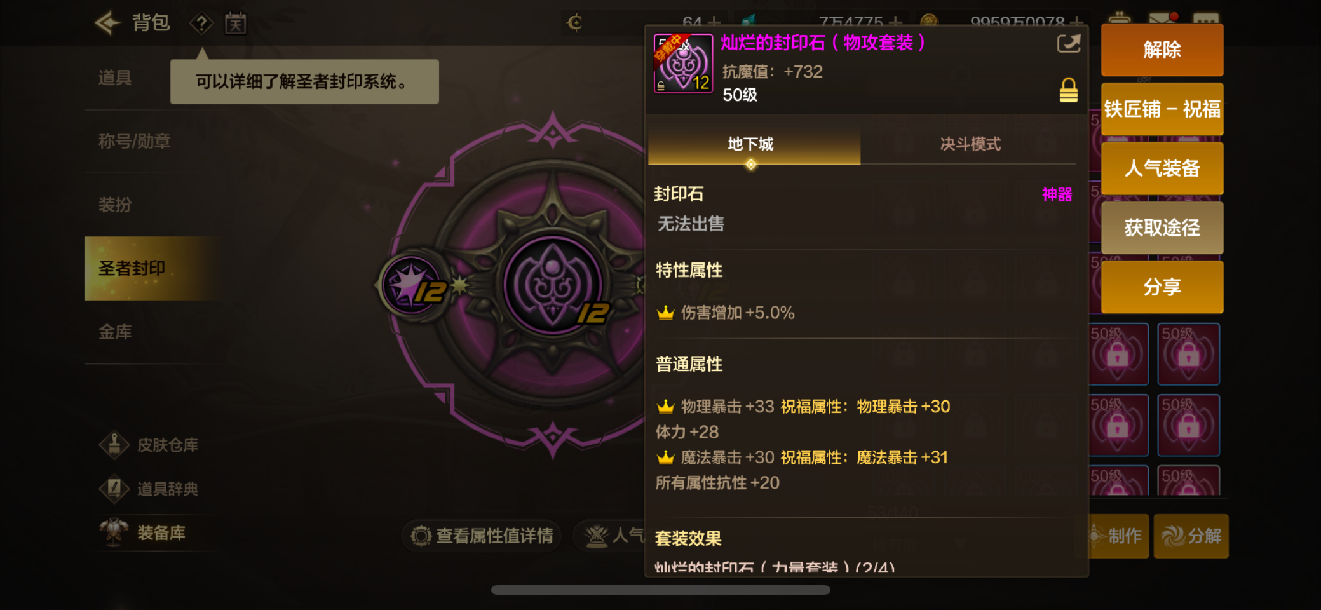Click the 分解 decompose button
Image resolution: width=1321 pixels, height=610 pixels.
(1191, 536)
